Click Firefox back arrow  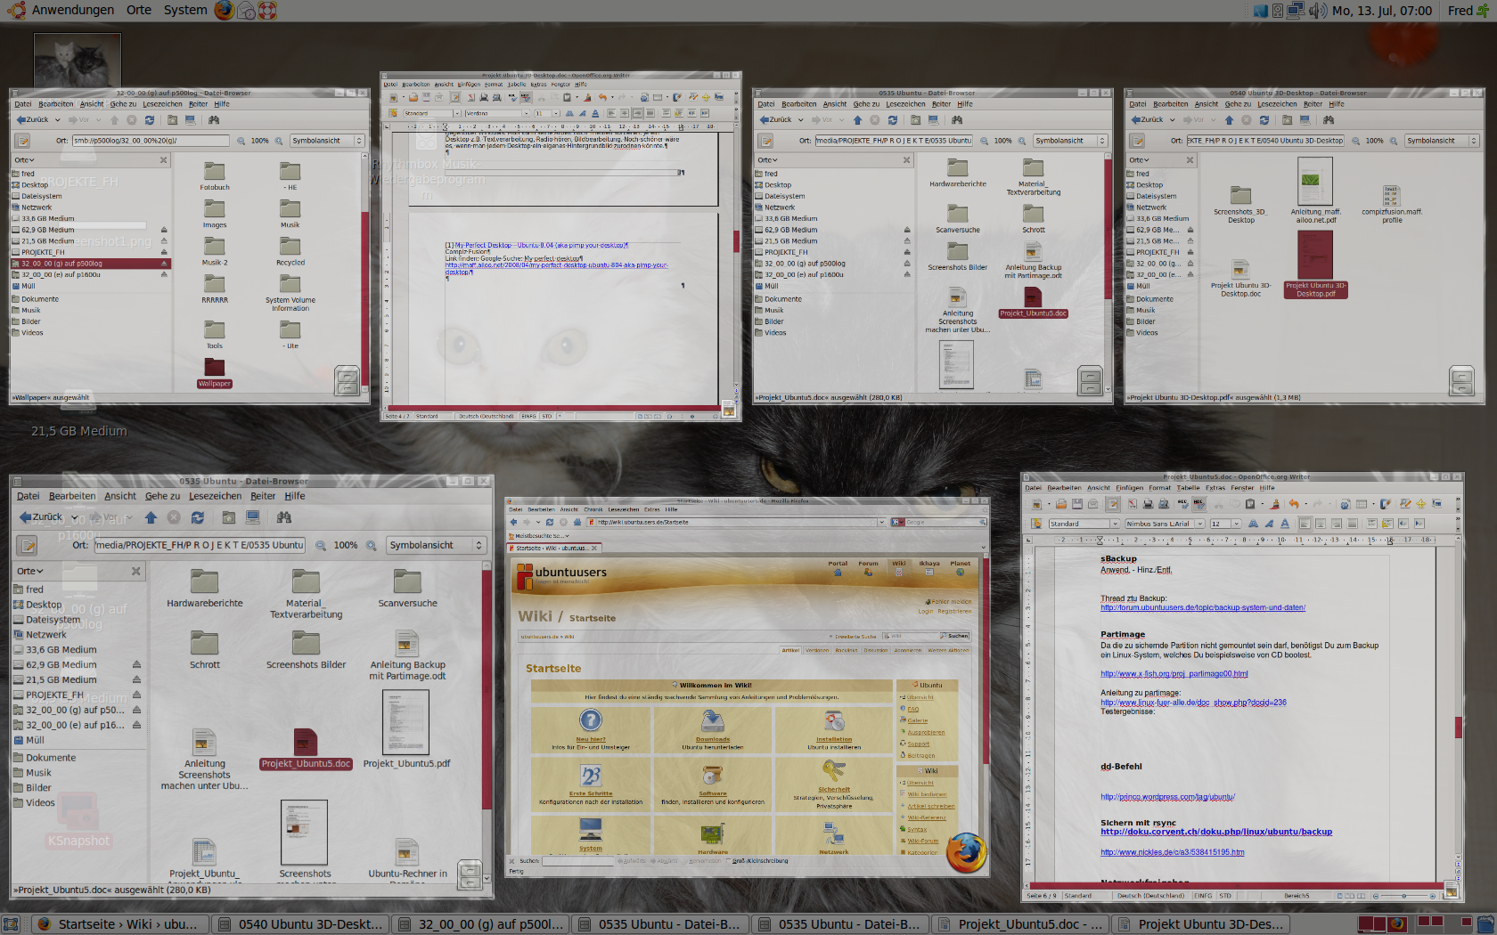(513, 522)
